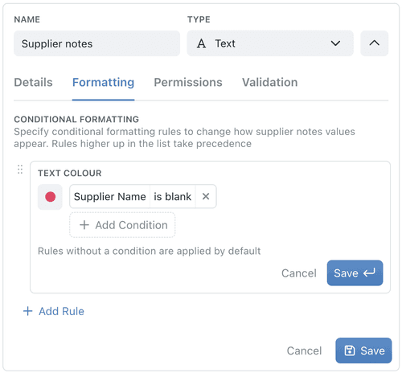
Task: Open the red text colour swatch
Action: point(50,197)
